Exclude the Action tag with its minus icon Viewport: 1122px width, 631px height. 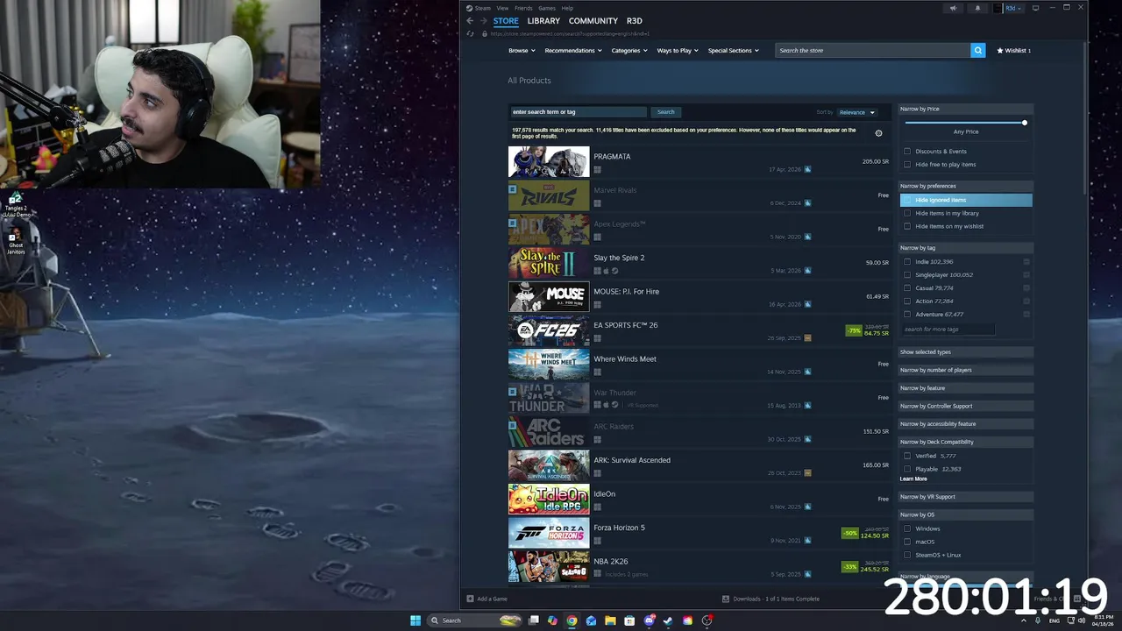point(1026,301)
